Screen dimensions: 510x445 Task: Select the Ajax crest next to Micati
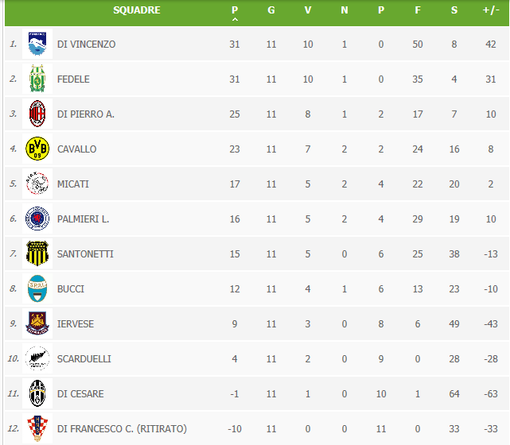tap(37, 184)
